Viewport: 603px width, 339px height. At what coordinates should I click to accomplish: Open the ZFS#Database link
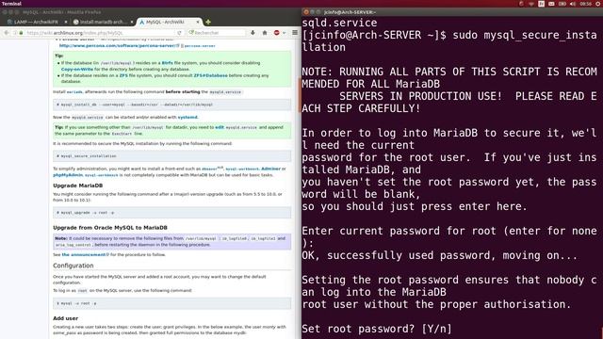pos(210,75)
